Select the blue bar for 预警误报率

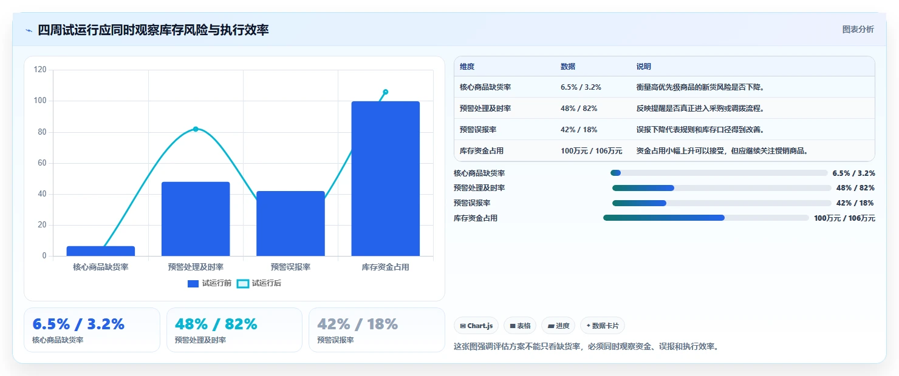[290, 224]
